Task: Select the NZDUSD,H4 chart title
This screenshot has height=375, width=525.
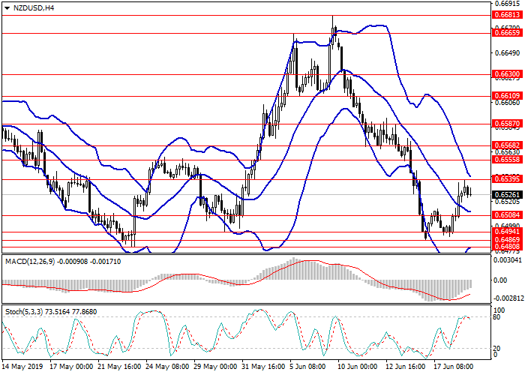Action: click(34, 8)
